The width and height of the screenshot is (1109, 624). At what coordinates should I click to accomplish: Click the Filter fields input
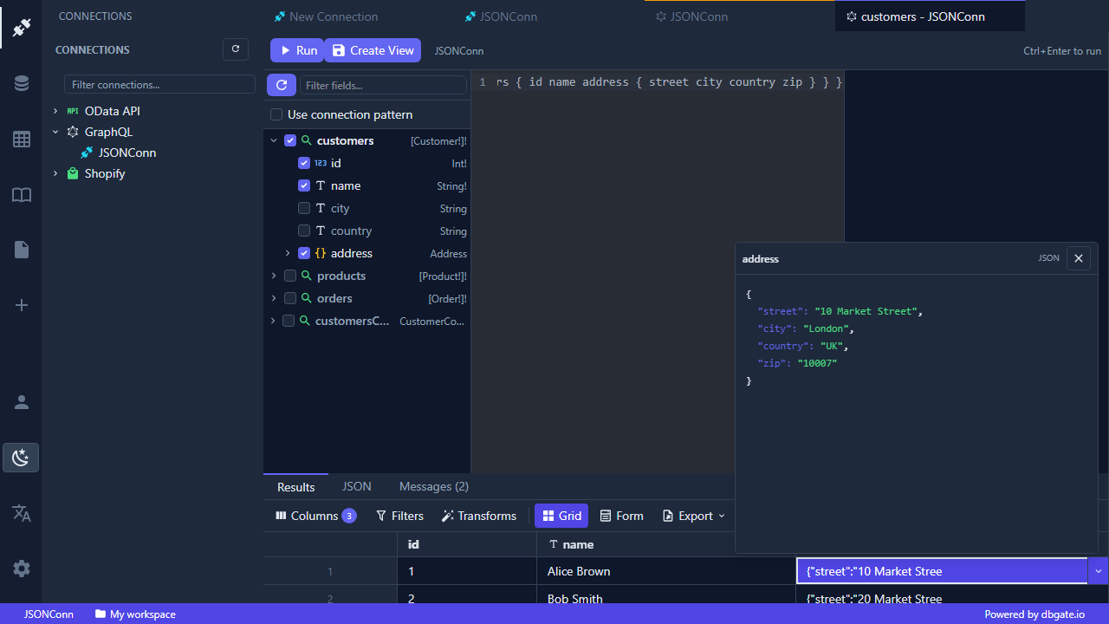pyautogui.click(x=383, y=85)
